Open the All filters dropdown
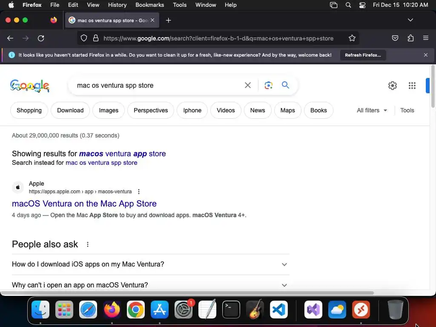This screenshot has height=327, width=436. click(x=372, y=110)
